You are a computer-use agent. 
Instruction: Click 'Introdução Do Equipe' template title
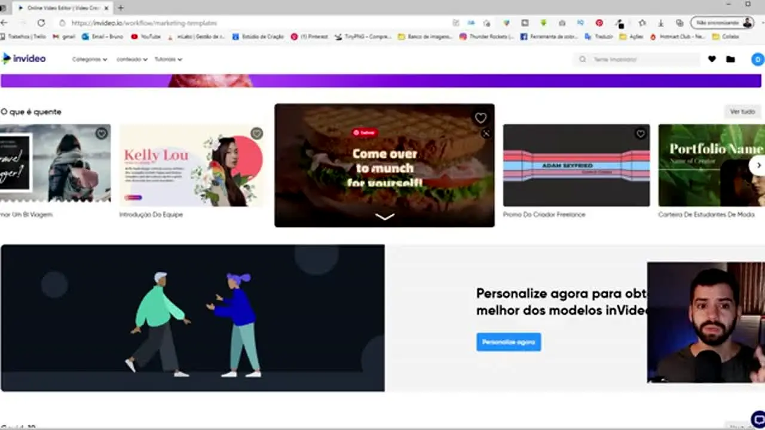click(x=151, y=214)
